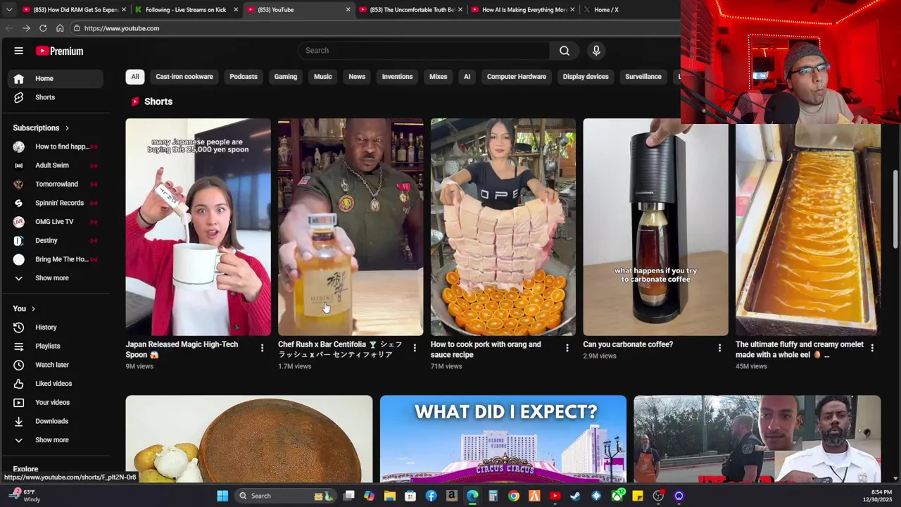The height and width of the screenshot is (507, 901).
Task: Expand Show more under You section
Action: tap(56, 440)
